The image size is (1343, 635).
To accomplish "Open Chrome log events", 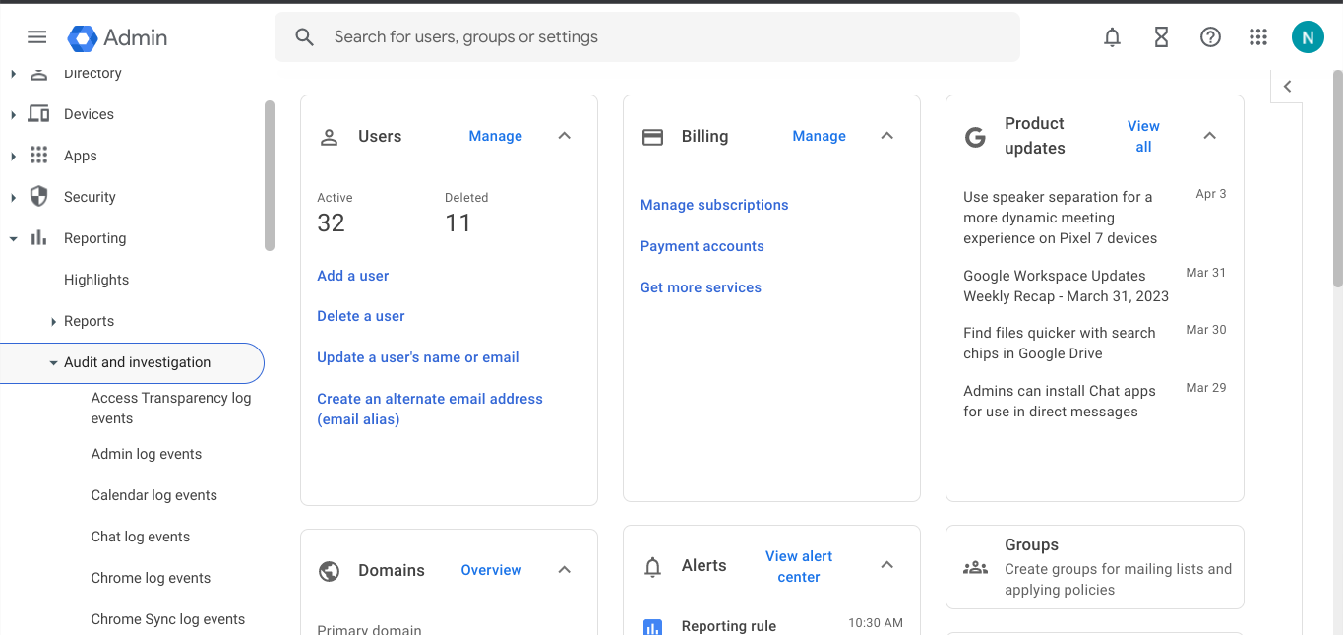I will click(x=151, y=578).
